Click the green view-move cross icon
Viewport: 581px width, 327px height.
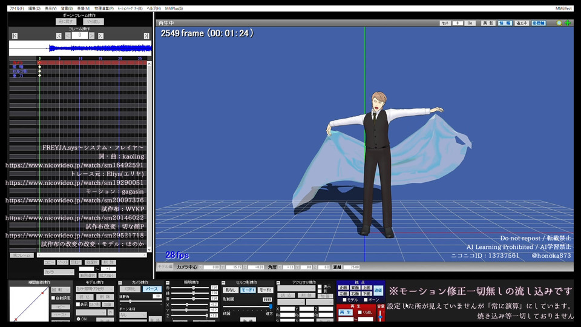pyautogui.click(x=568, y=23)
